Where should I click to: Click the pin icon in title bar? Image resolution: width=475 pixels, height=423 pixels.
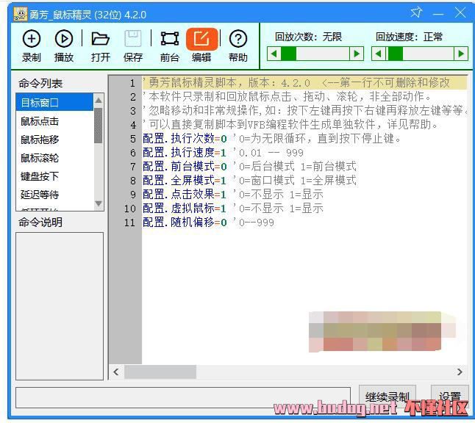point(416,13)
